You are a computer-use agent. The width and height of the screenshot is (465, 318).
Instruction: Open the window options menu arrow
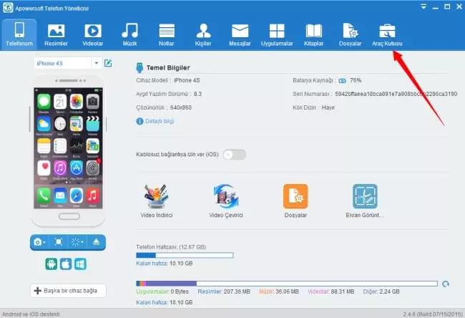click(x=424, y=6)
